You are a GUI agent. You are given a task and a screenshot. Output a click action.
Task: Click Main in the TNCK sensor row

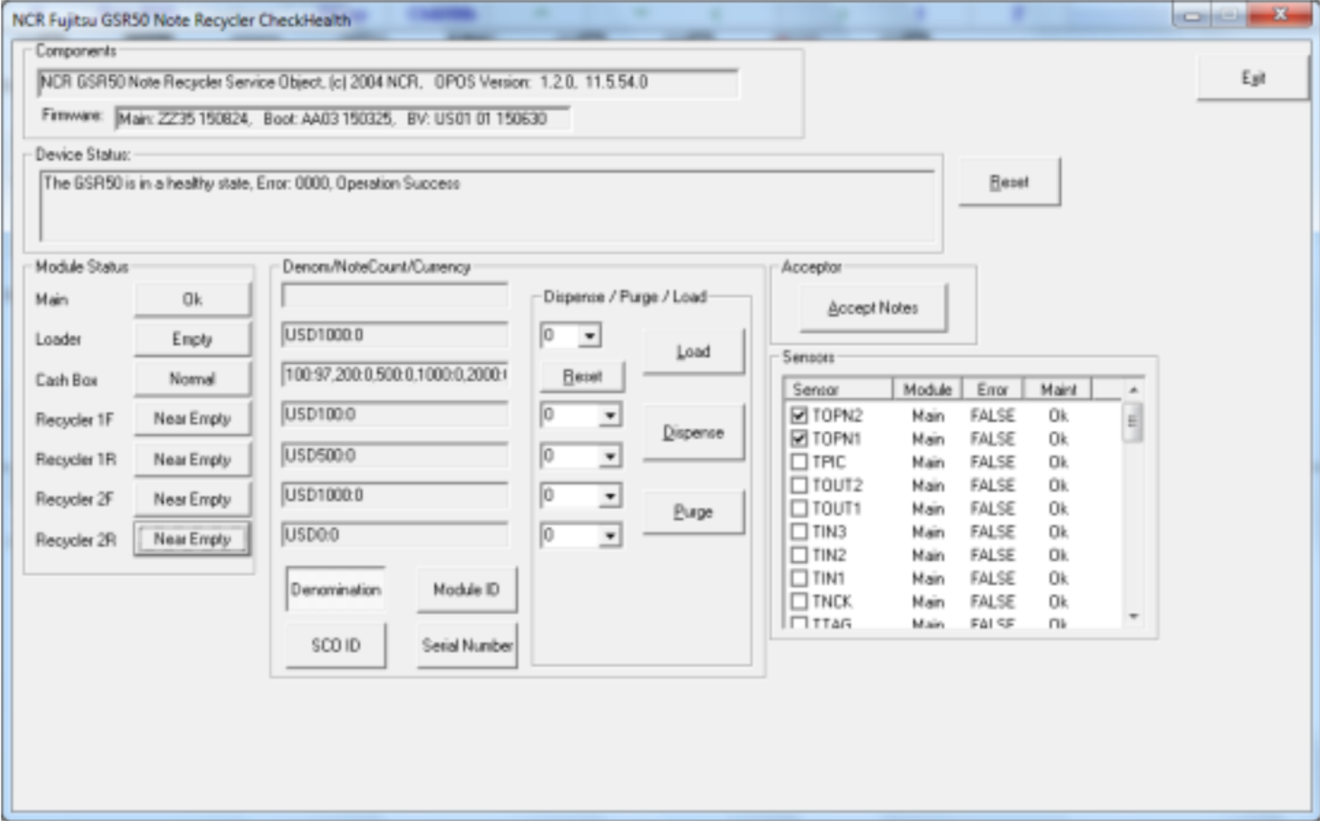coord(928,602)
